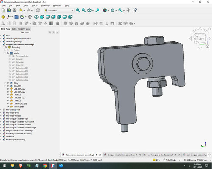Toggle visibility eye of M4-Nut

[x=8, y=101]
